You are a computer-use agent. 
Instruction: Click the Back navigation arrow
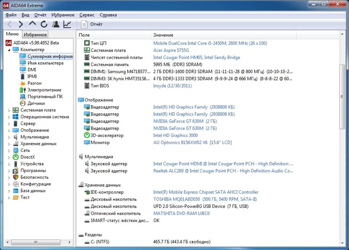pyautogui.click(x=9, y=24)
